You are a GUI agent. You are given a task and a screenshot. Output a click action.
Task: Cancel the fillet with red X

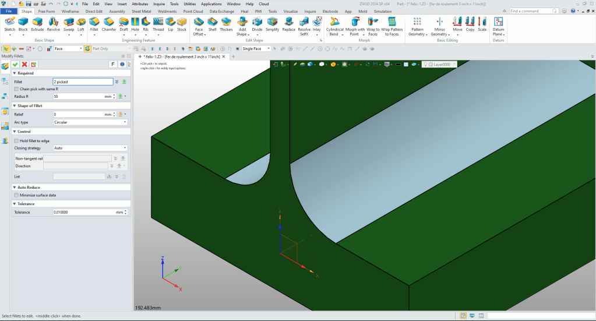coord(24,64)
